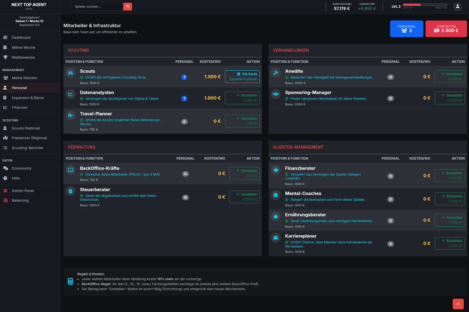Click the Spieler suchen input field

(x=97, y=6)
